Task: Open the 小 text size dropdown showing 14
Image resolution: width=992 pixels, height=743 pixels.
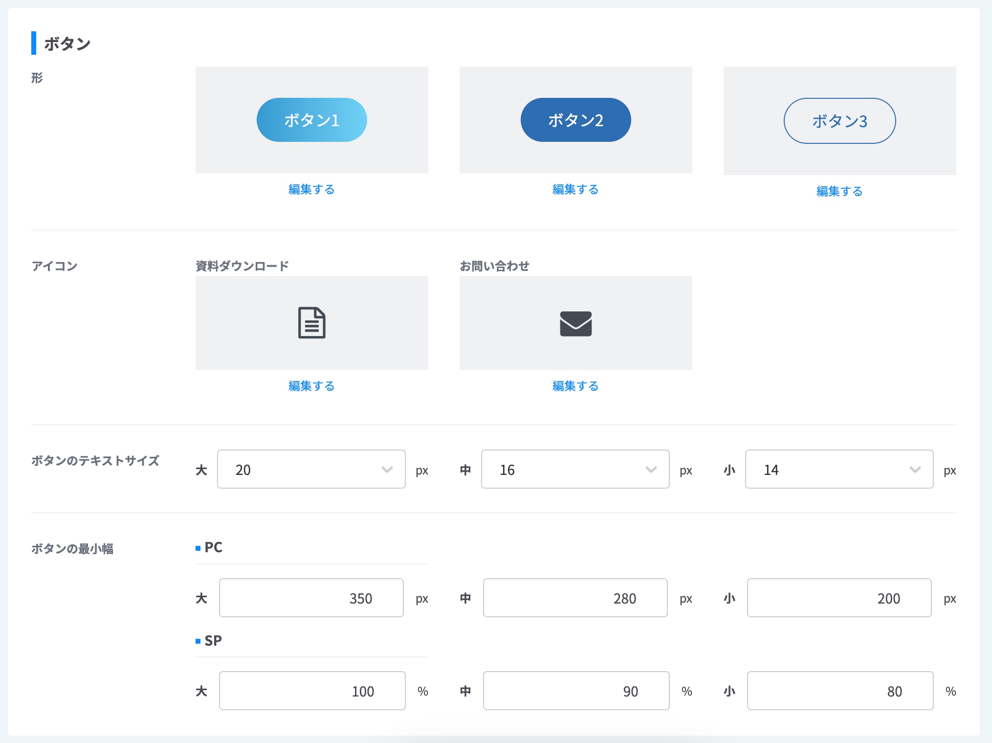Action: coord(839,469)
